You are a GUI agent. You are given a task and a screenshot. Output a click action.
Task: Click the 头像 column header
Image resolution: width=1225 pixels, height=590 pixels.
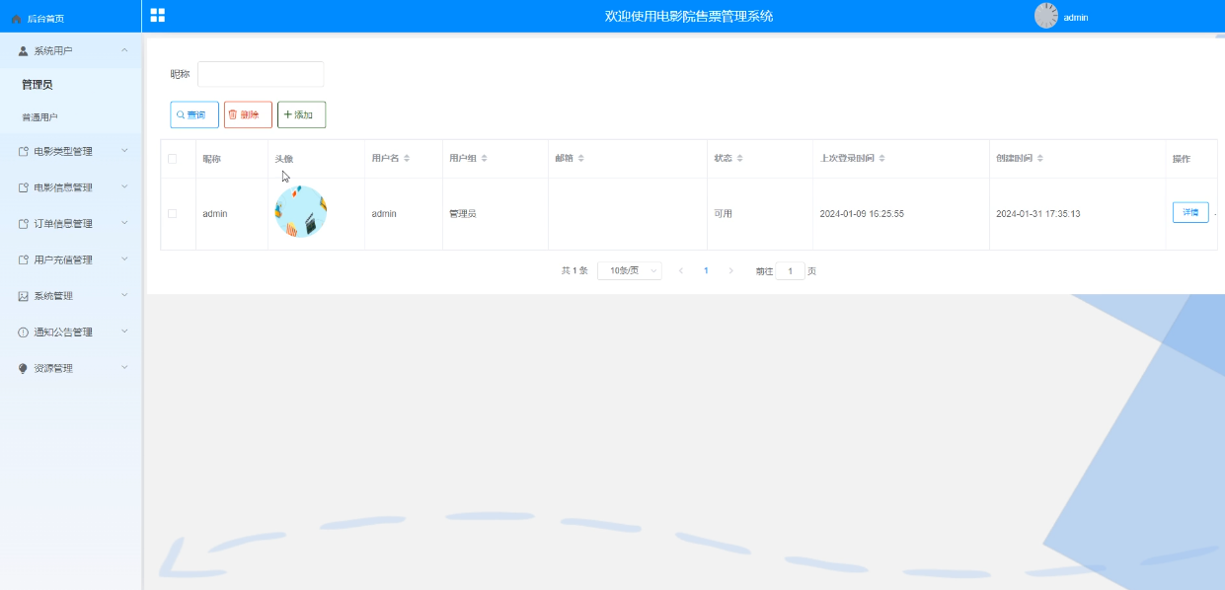(284, 159)
